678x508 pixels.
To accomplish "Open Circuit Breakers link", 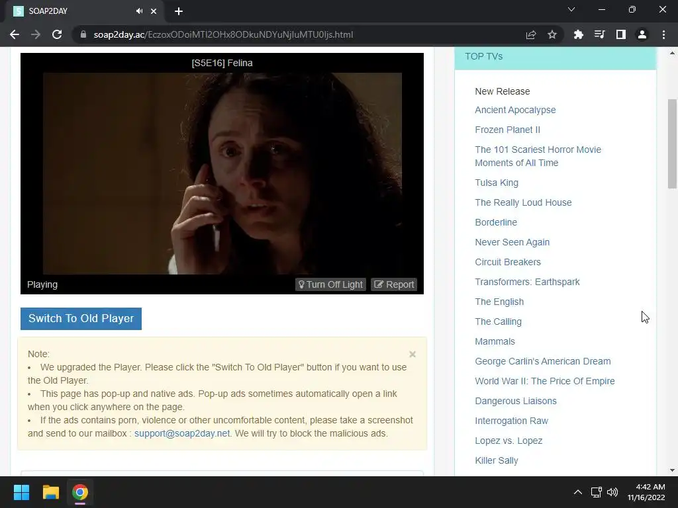I will [508, 262].
